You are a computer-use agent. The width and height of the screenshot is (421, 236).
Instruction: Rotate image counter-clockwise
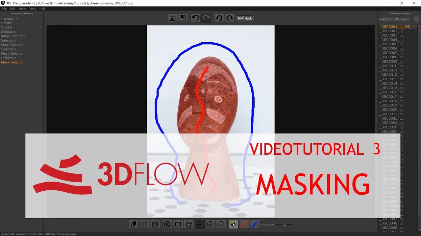tap(219, 18)
